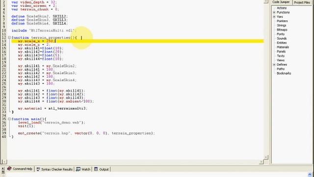Click the 'my.skill43=float(5);' line
314x177 pixels.
pyautogui.click(x=39, y=56)
